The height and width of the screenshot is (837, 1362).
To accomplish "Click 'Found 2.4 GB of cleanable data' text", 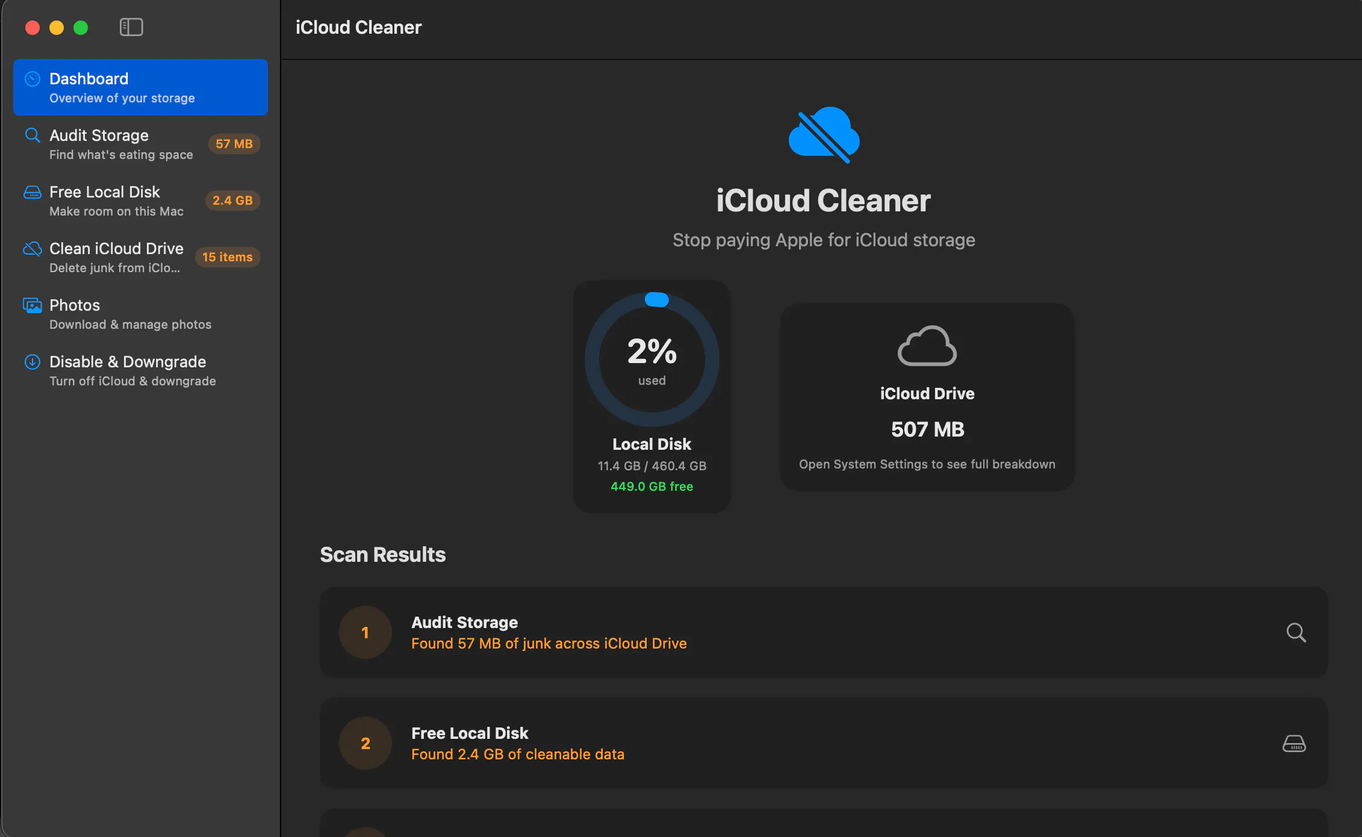I will [x=518, y=755].
